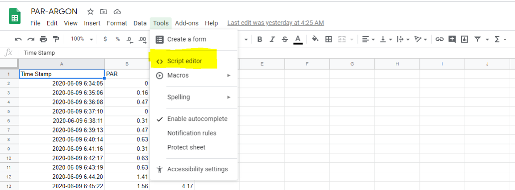This screenshot has height=190, width=515.
Task: Click the formula bar input field
Action: pyautogui.click(x=223, y=53)
